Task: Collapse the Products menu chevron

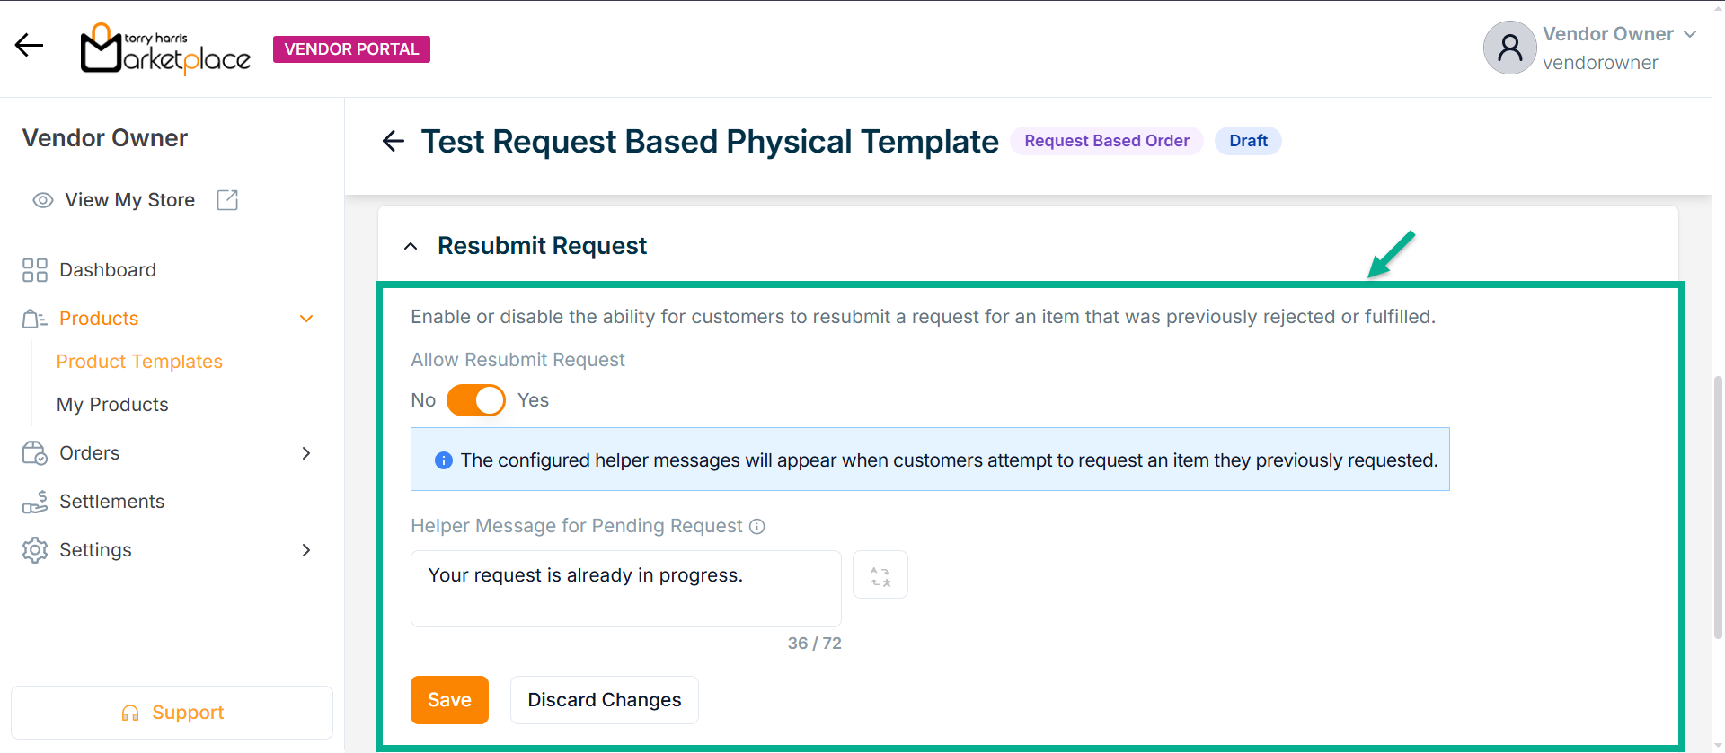Action: click(306, 319)
